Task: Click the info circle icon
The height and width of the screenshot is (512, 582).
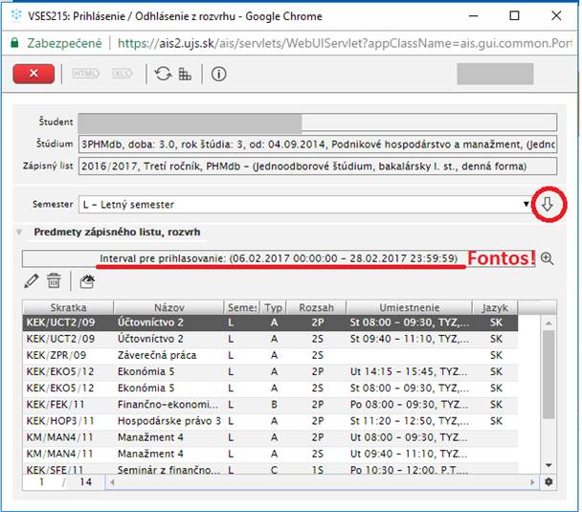Action: click(x=219, y=74)
